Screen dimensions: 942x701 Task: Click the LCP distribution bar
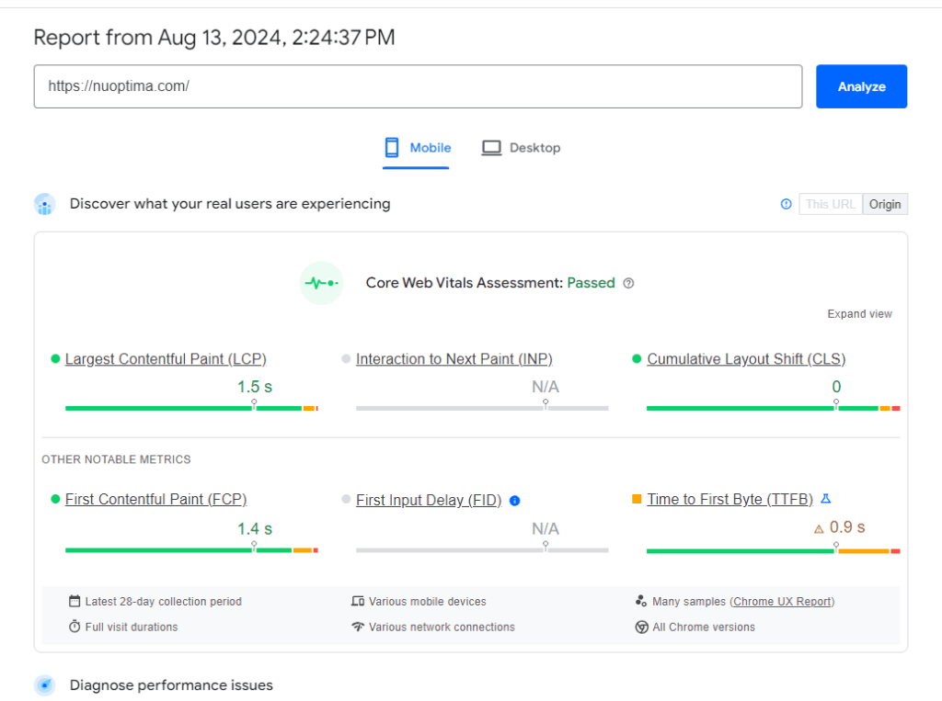[191, 408]
